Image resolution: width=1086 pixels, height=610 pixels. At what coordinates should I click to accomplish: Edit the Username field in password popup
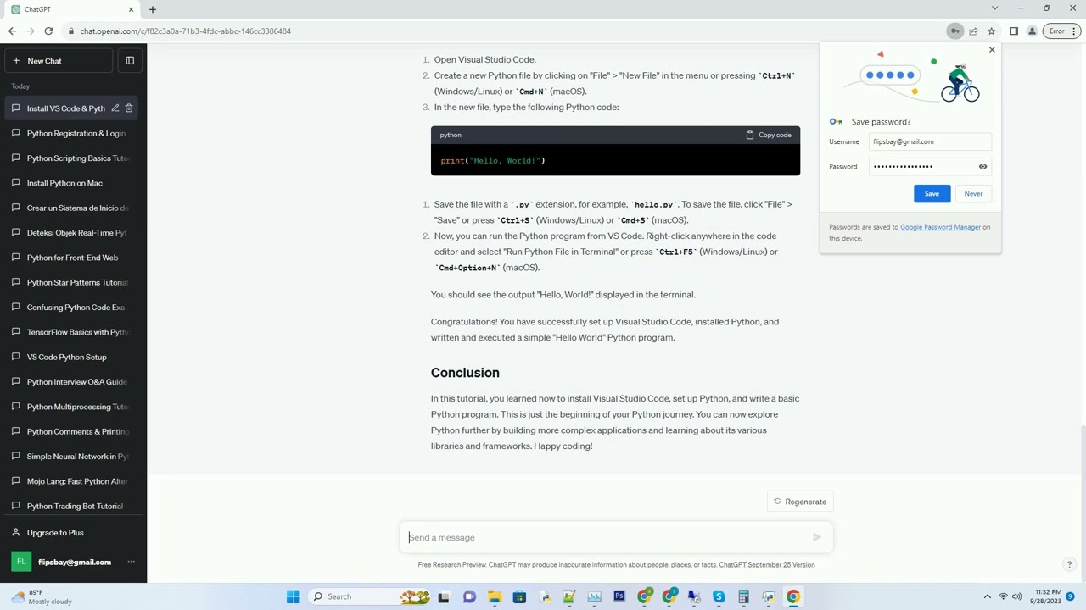pos(930,141)
